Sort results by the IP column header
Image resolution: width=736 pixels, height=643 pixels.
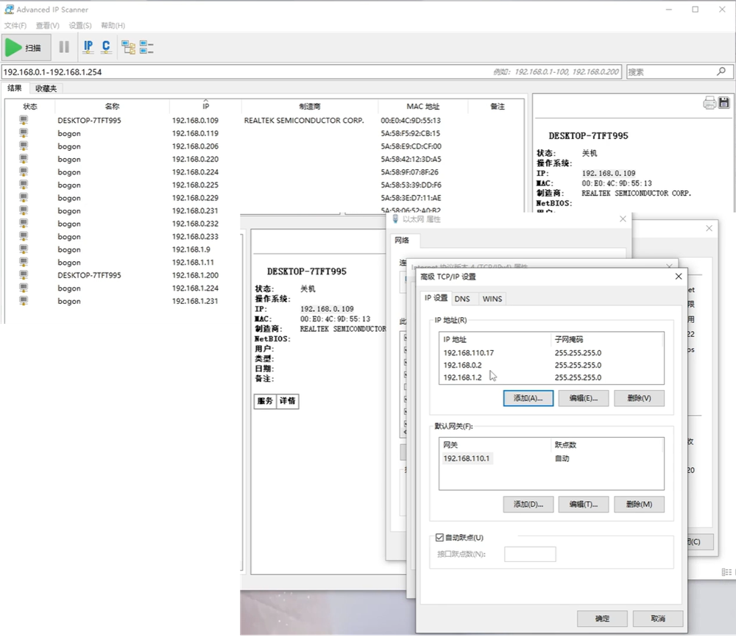pyautogui.click(x=205, y=107)
